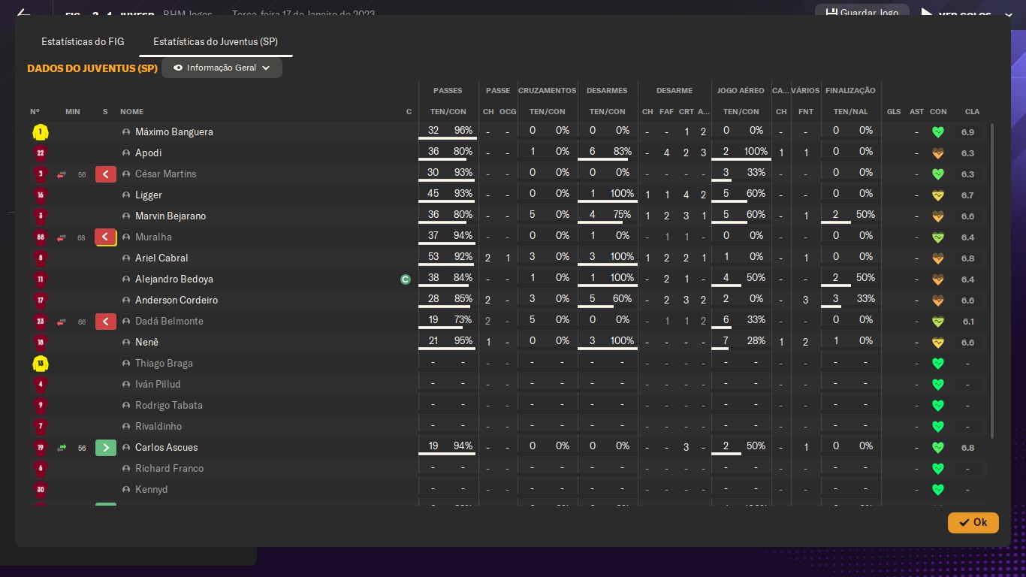Click Muralha's red substituted-off arrow
1026x577 pixels.
106,237
